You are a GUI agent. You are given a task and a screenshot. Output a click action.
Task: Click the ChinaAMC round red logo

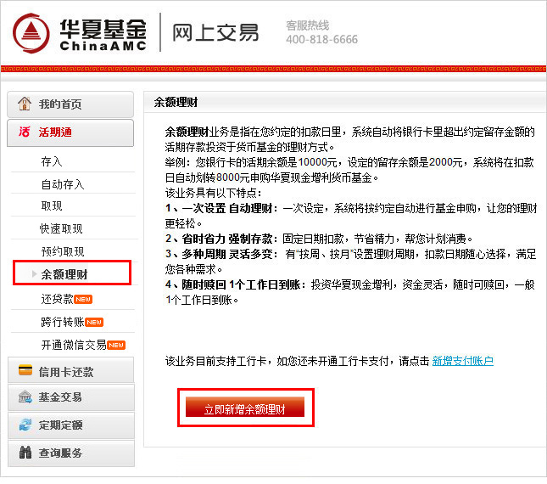(x=31, y=33)
